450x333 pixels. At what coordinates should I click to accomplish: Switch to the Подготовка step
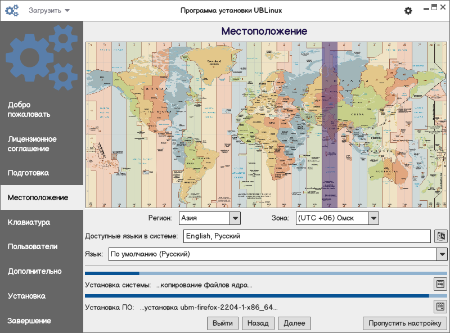[x=28, y=173]
